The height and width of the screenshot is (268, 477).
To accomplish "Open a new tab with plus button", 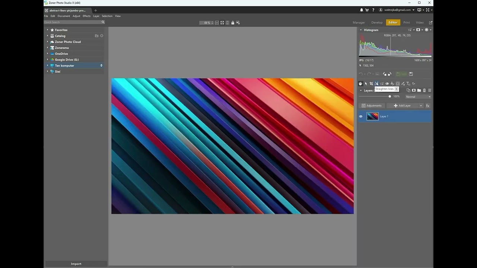I will [95, 10].
